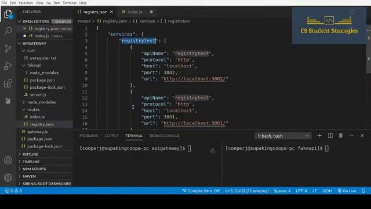Close the terminal panel
The width and height of the screenshot is (371, 209).
(362, 135)
